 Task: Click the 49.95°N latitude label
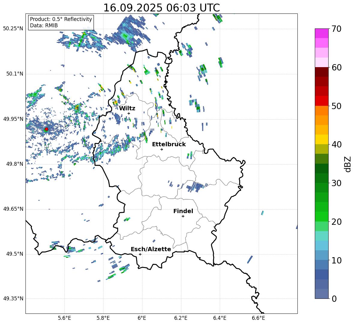[x=13, y=119]
